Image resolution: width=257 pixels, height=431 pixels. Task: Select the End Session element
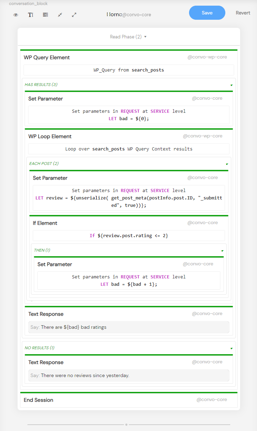39,400
